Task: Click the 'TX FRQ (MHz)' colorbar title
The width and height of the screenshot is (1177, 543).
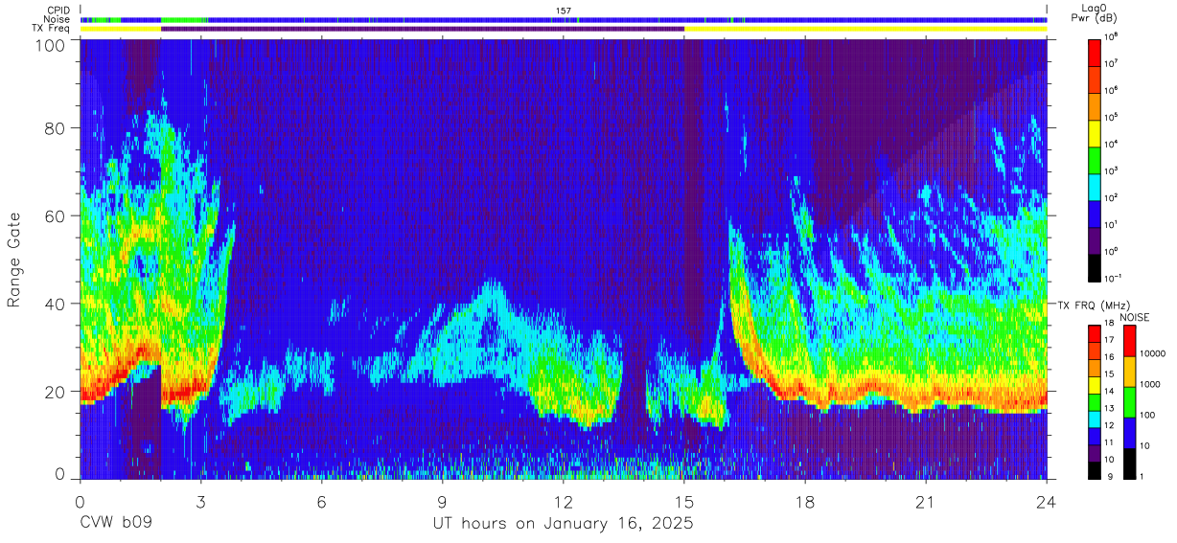Action: 1092,305
